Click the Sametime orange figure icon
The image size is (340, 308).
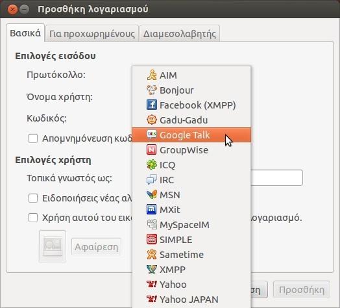[x=152, y=254]
